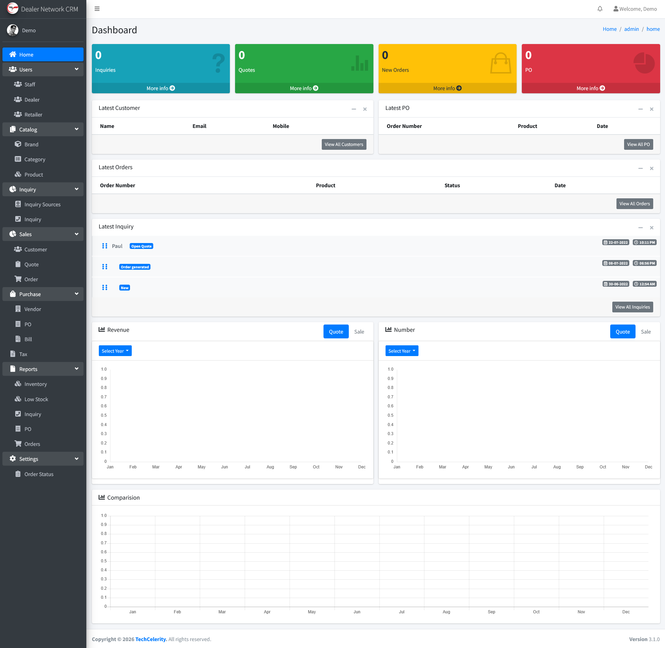
Task: Open the PO item under Purchase
Action: coord(43,324)
